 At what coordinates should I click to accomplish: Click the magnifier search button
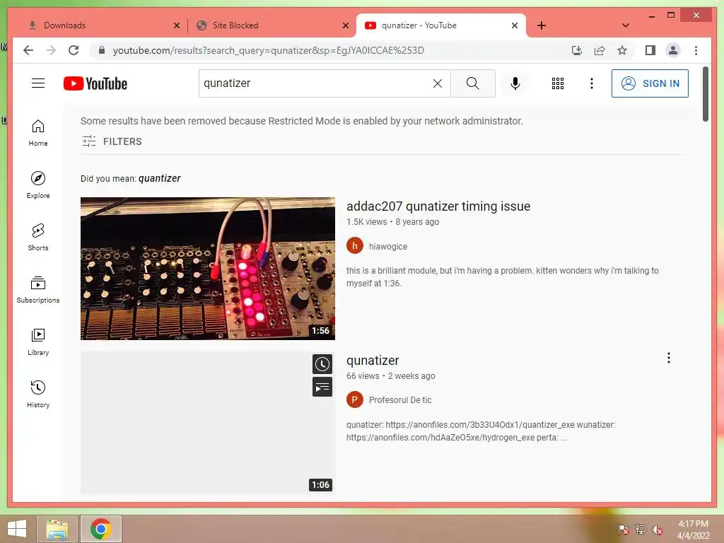point(472,83)
